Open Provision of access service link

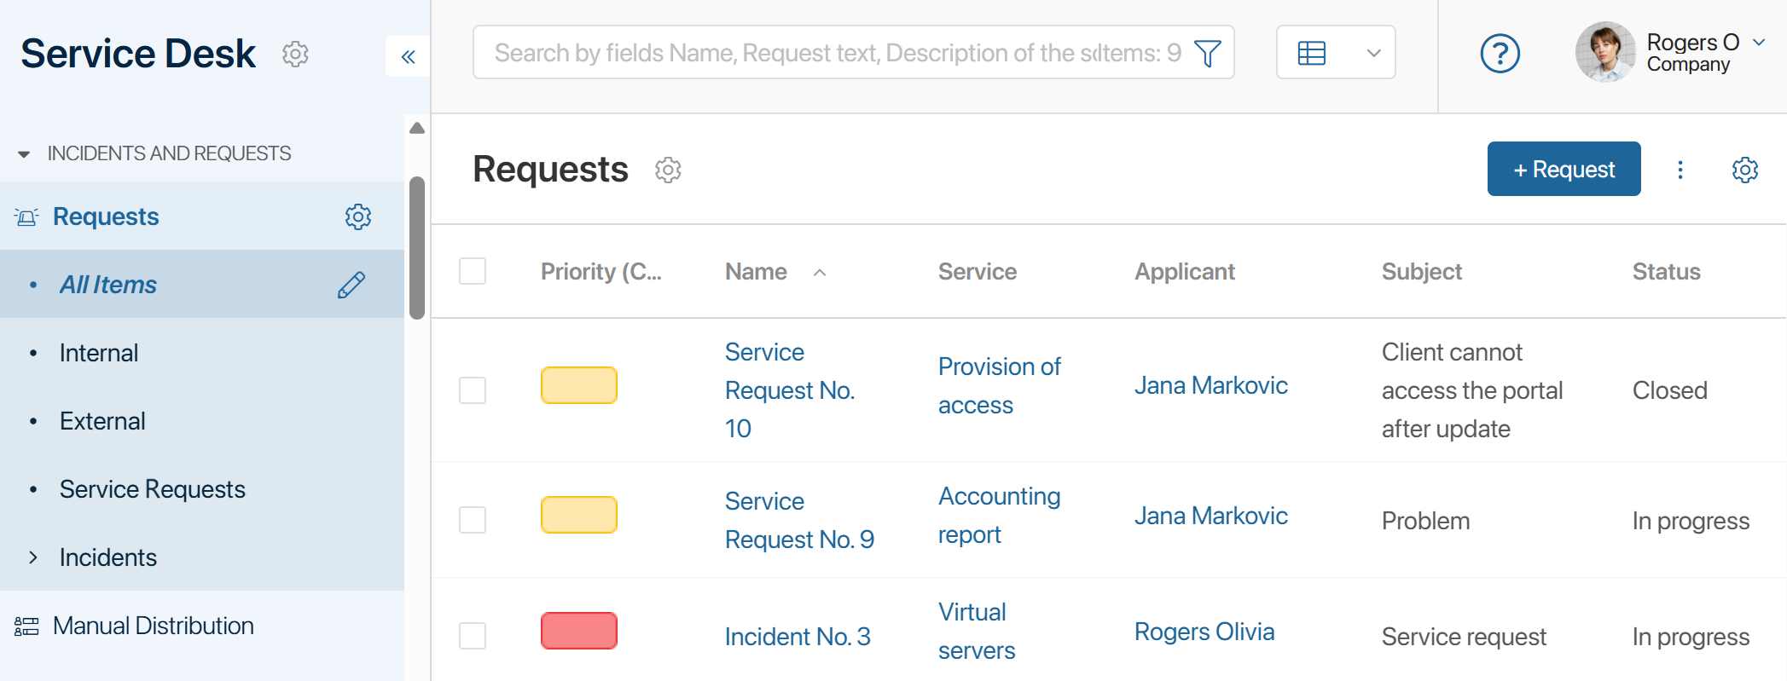pos(999,385)
